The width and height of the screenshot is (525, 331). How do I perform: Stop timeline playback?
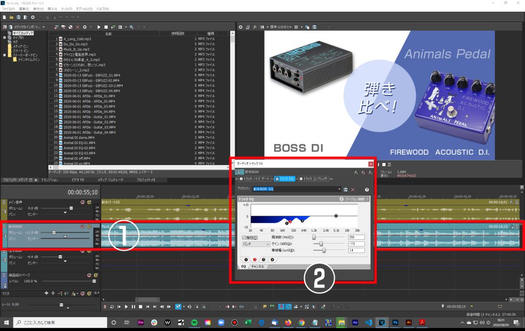click(x=140, y=306)
